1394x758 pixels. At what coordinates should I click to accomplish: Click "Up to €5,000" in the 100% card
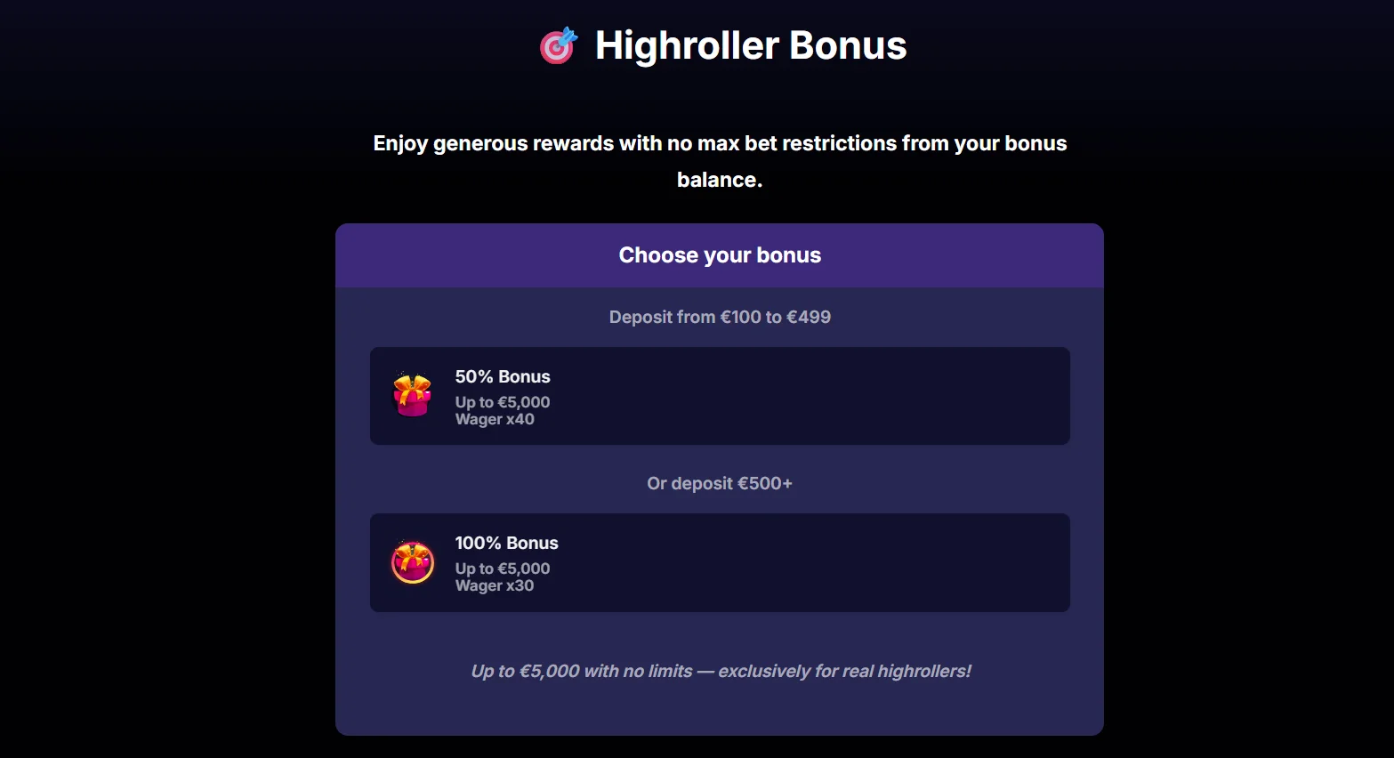tap(503, 568)
